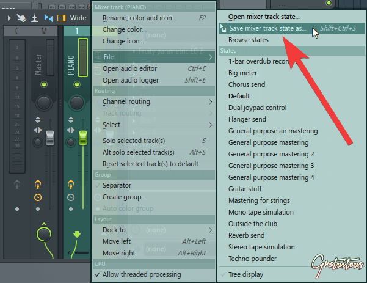Select General purpose mastering 3 state

(x=292, y=166)
